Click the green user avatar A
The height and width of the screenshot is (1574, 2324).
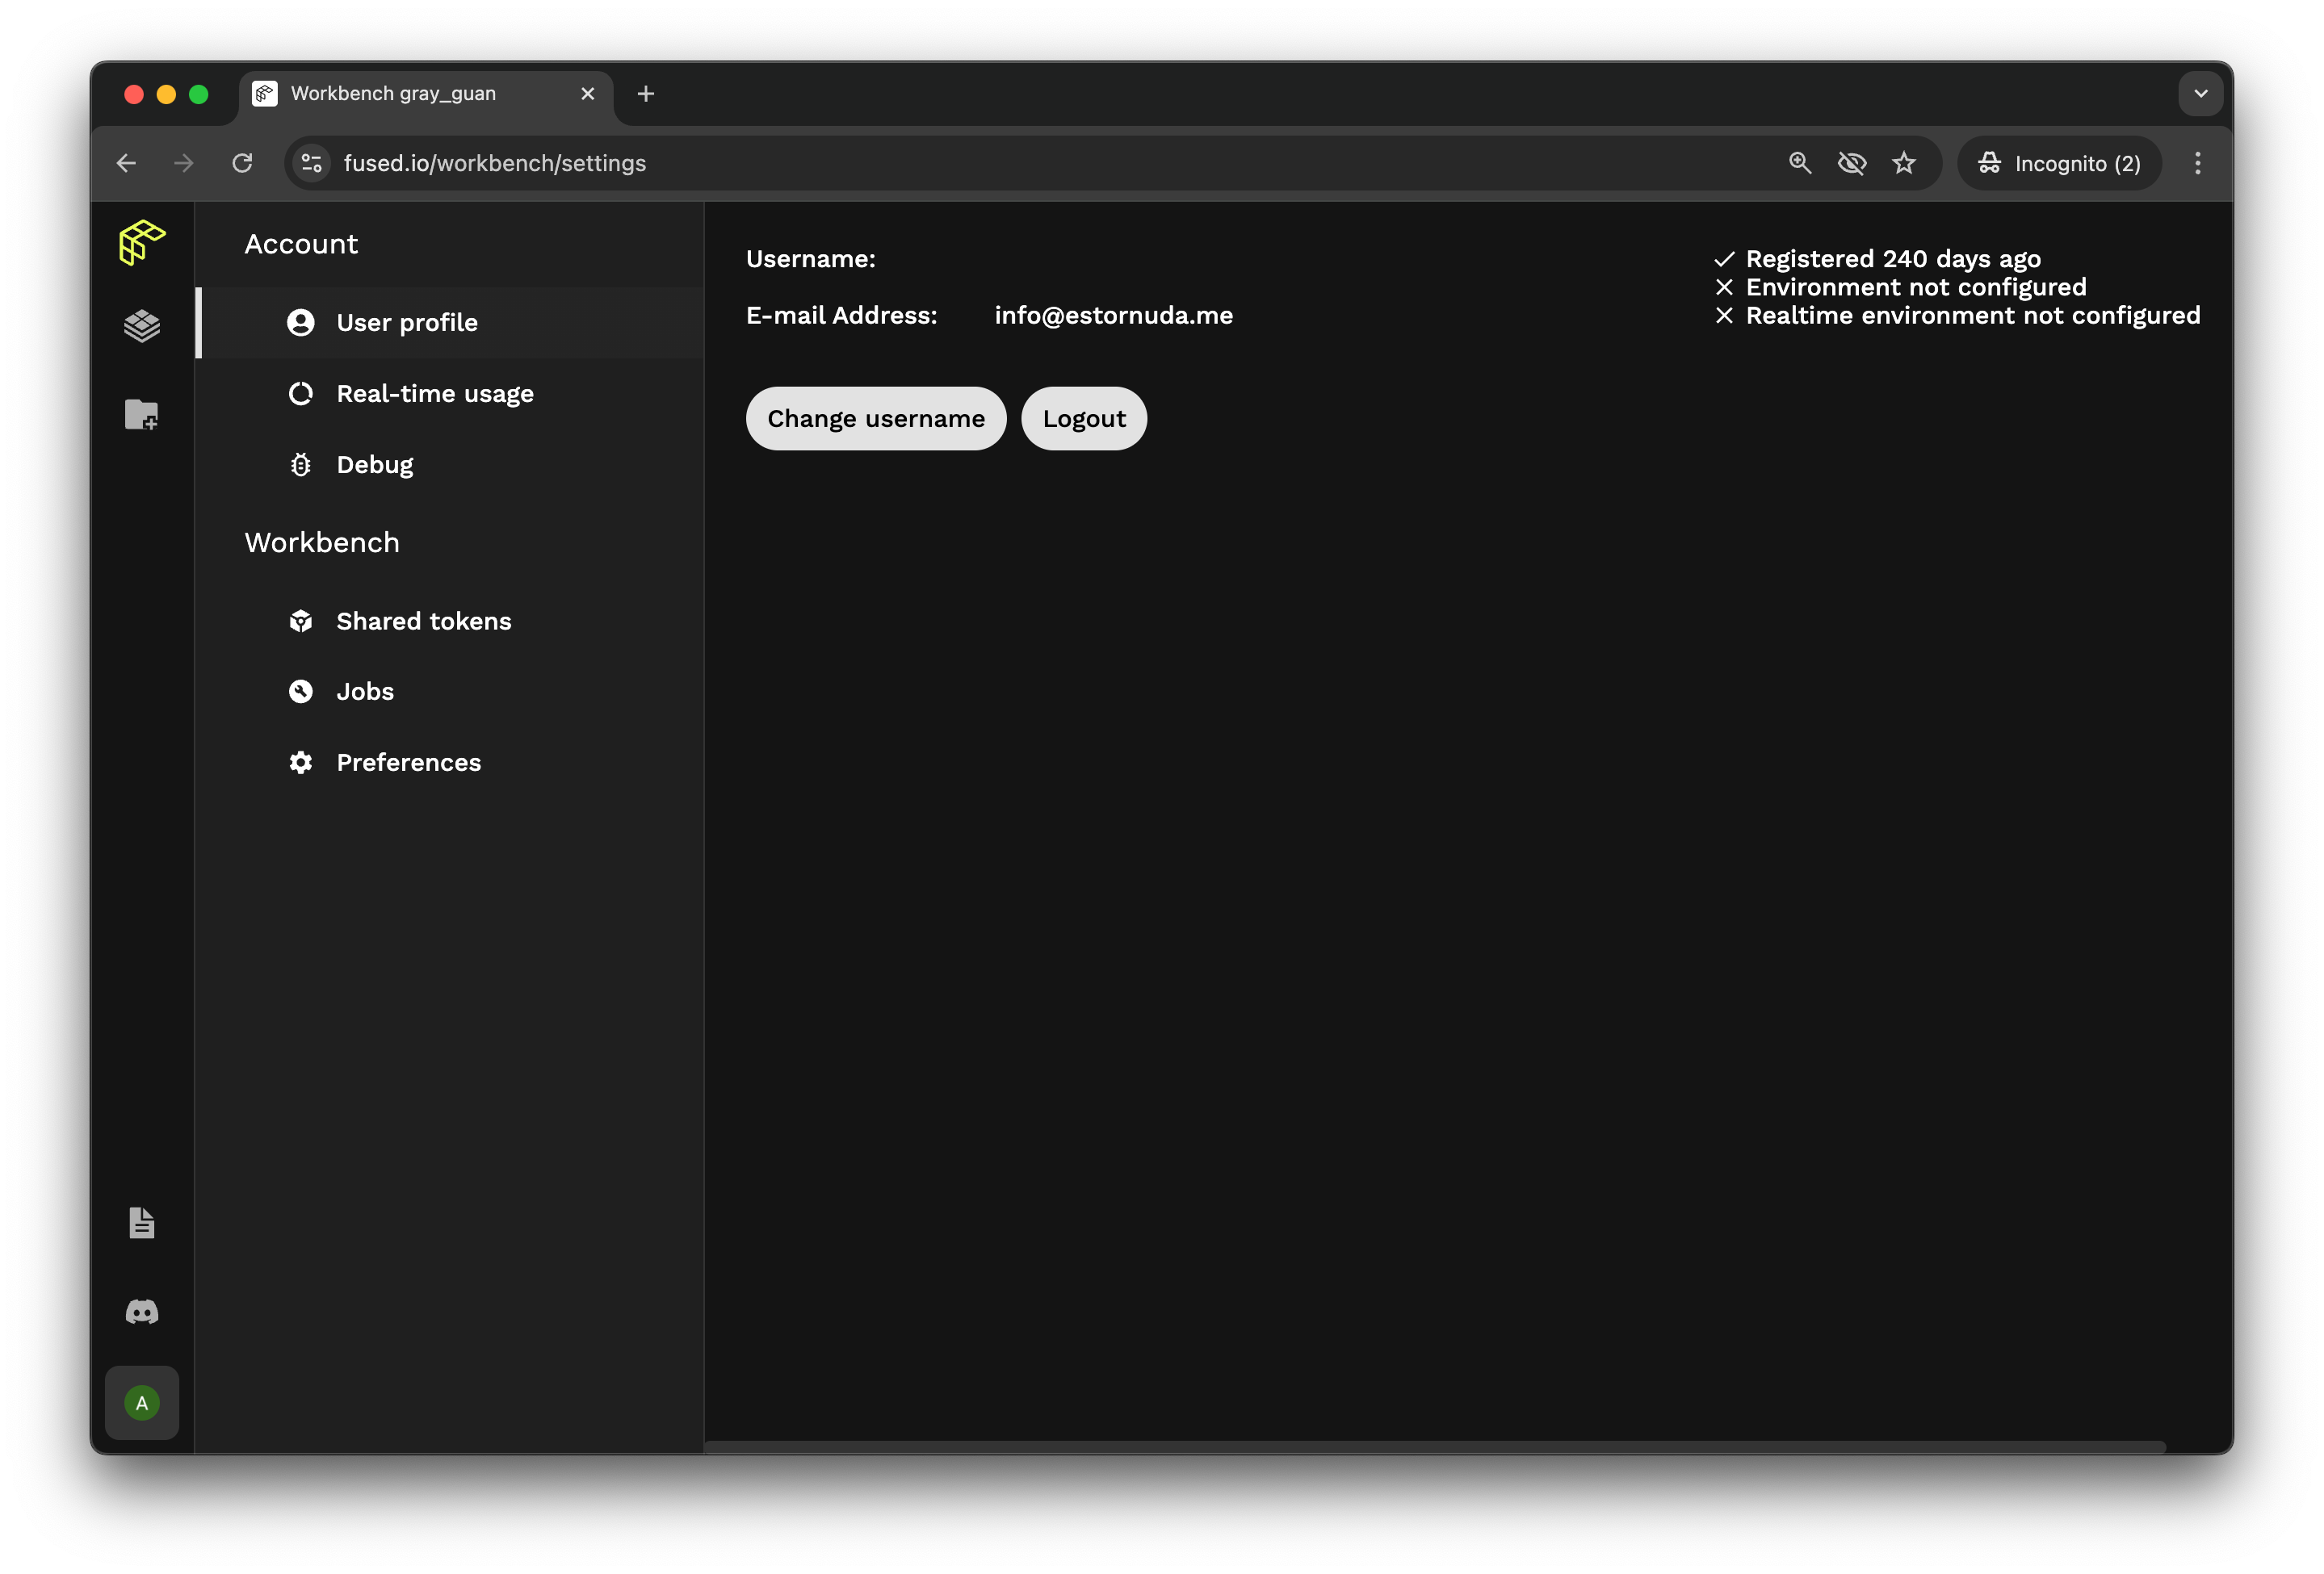tap(141, 1403)
